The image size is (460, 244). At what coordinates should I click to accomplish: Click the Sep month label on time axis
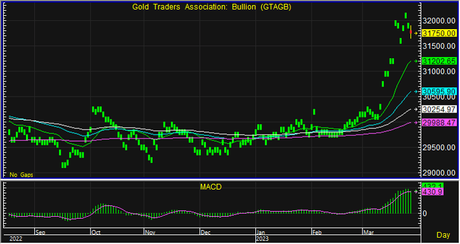point(40,233)
